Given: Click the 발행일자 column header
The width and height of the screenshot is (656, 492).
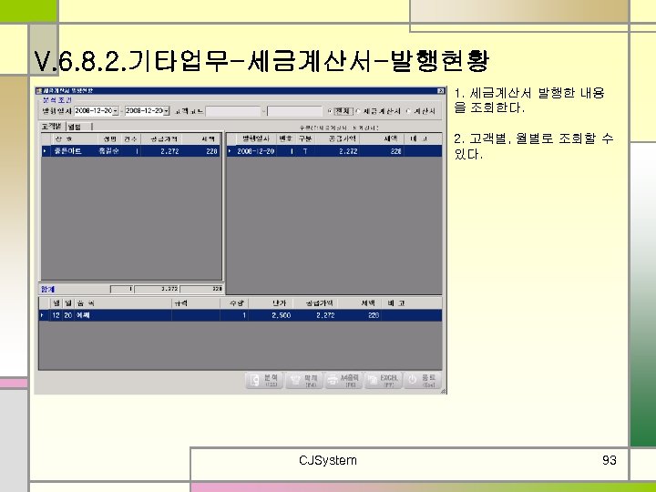Looking at the screenshot, I should 256,138.
